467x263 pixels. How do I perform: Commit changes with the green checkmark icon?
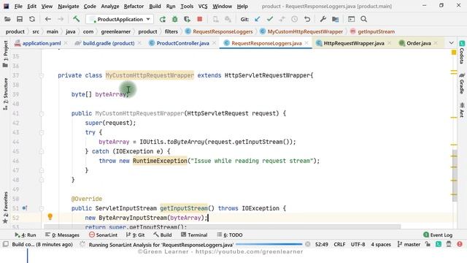(x=270, y=20)
